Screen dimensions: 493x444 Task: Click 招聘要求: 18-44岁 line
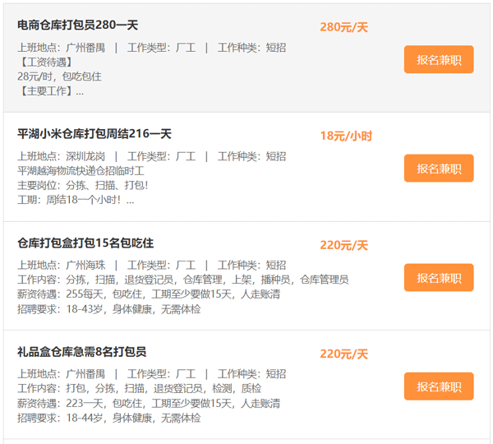109,418
